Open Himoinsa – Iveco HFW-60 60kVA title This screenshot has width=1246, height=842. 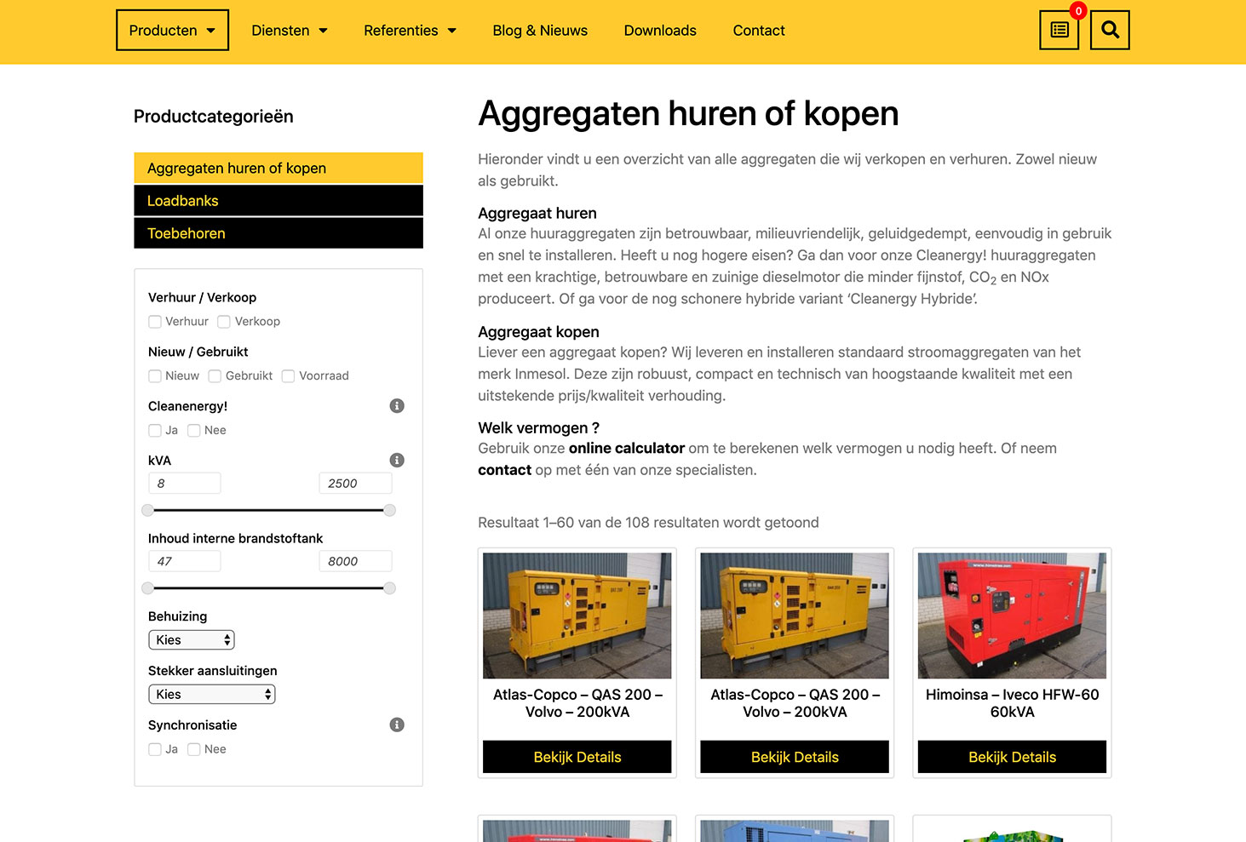pyautogui.click(x=1012, y=703)
